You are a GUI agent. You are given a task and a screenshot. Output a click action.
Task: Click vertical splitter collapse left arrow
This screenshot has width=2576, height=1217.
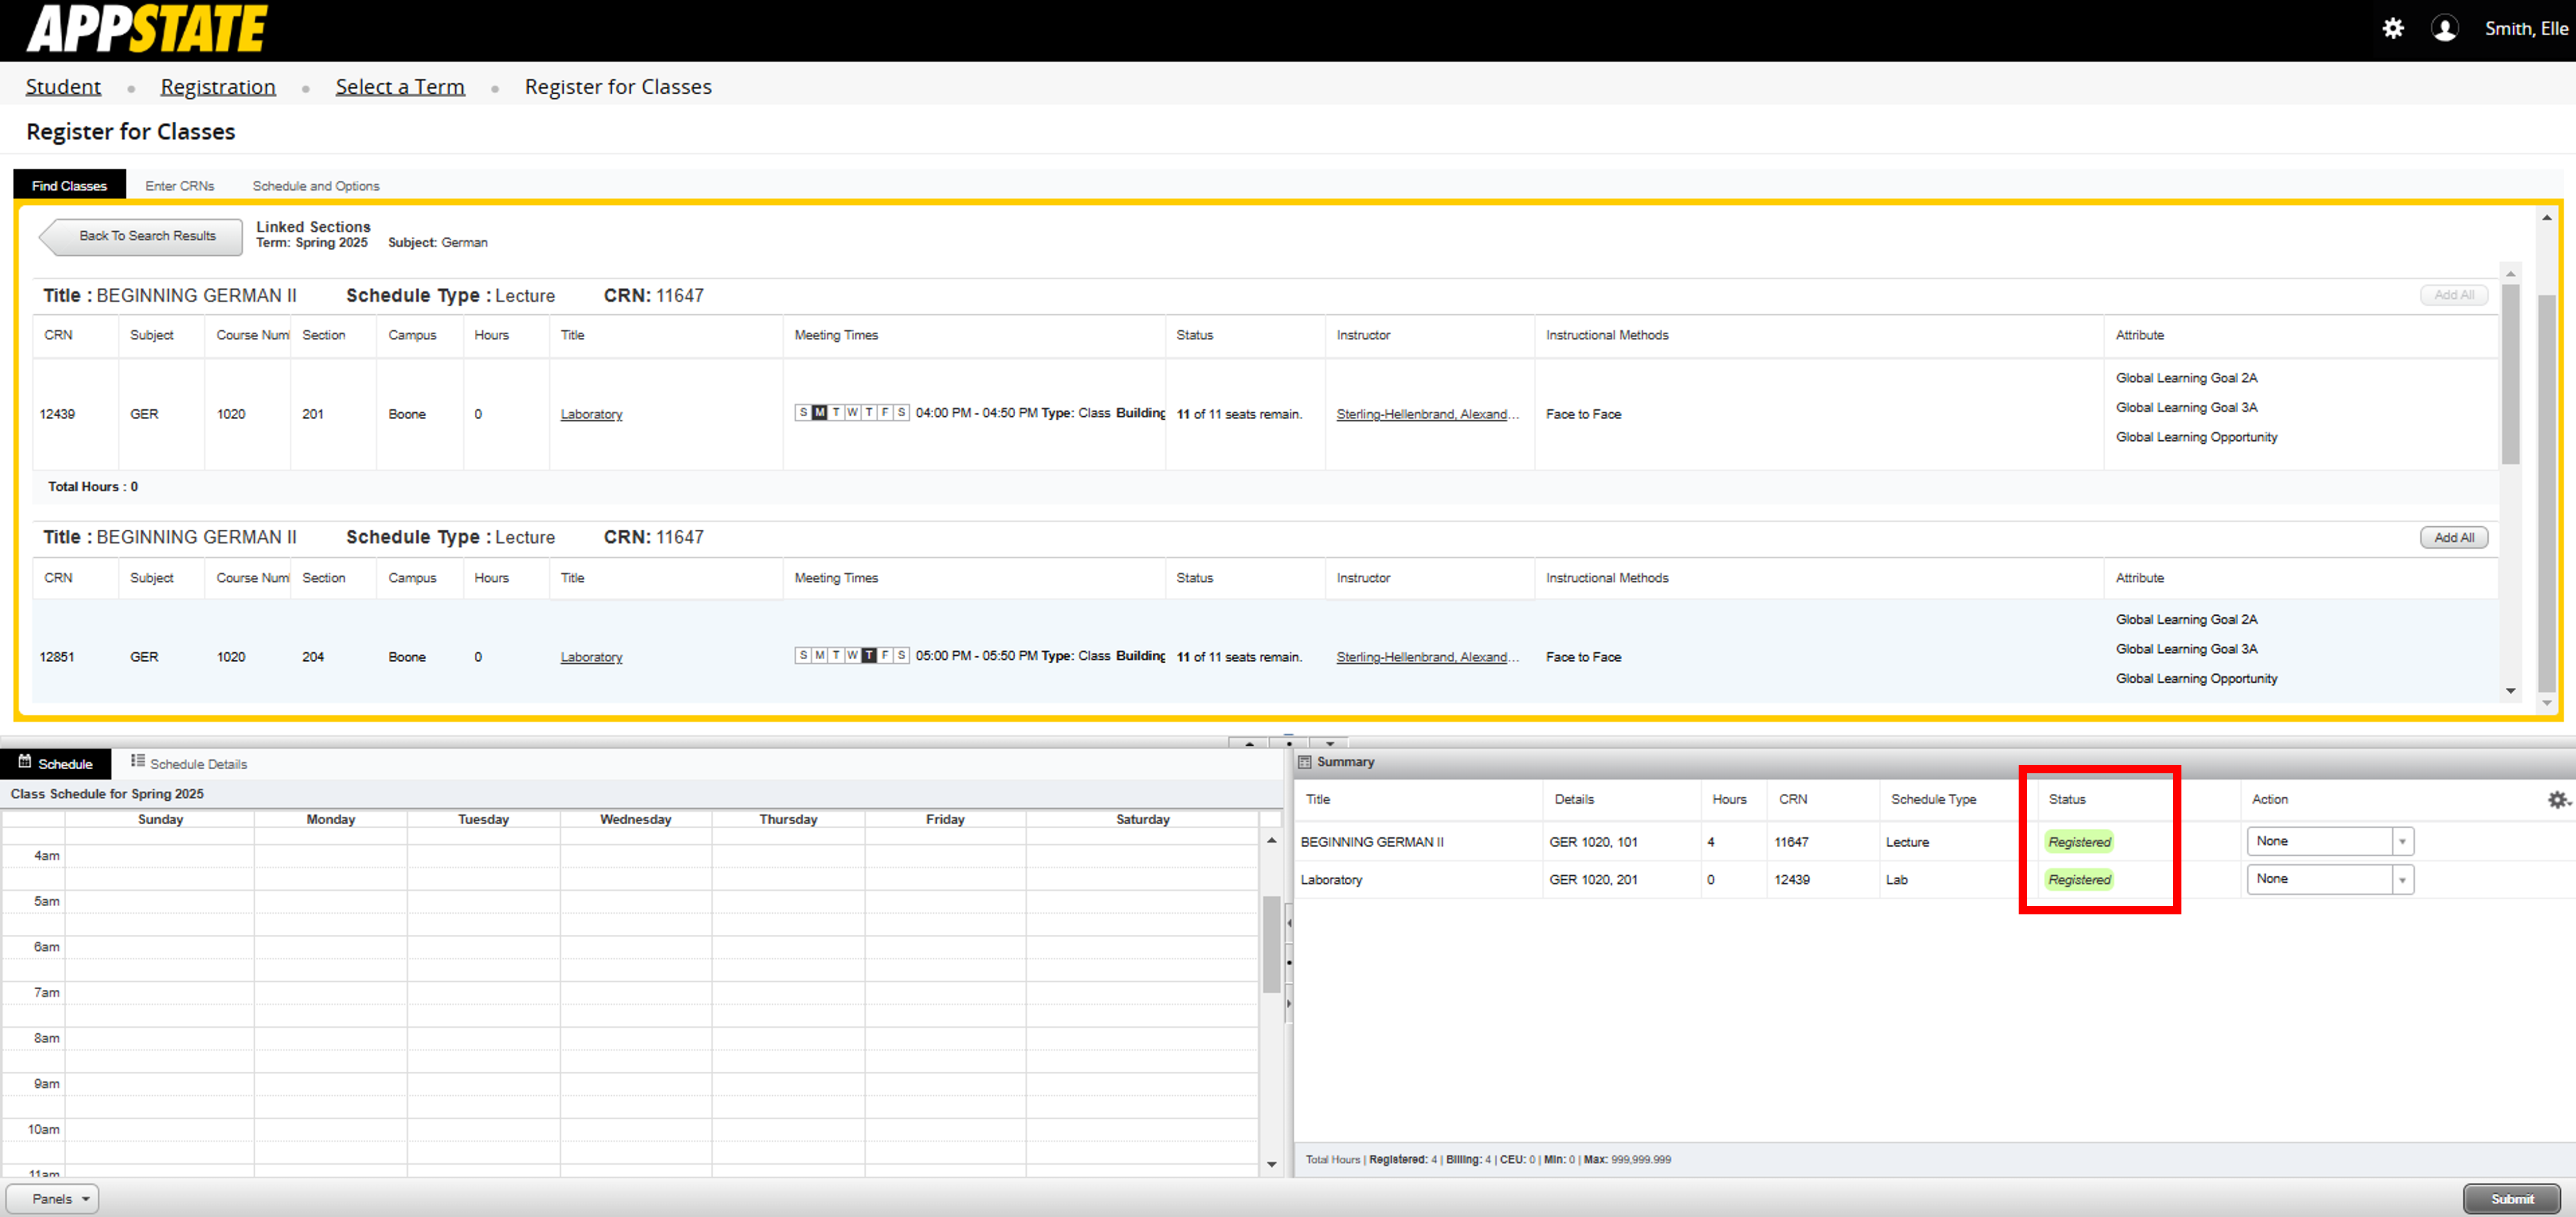[x=1289, y=923]
